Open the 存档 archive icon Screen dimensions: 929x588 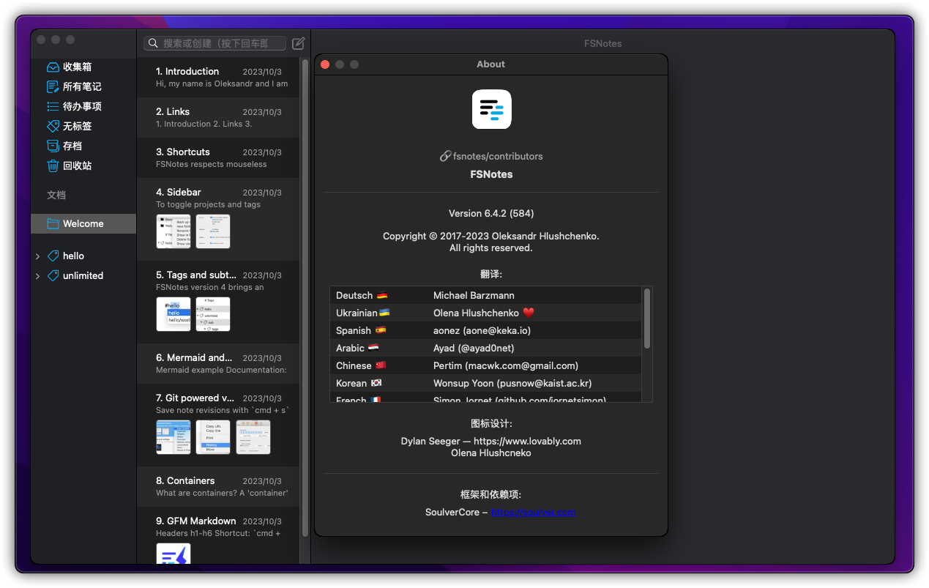[53, 146]
